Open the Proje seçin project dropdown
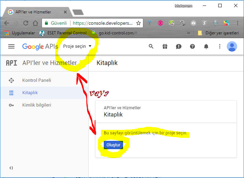Screen dimensions: 244x178 [x=77, y=46]
